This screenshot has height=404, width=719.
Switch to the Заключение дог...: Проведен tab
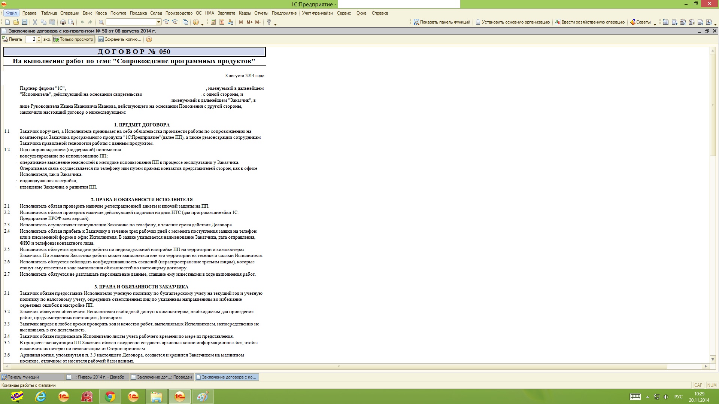[x=162, y=377]
